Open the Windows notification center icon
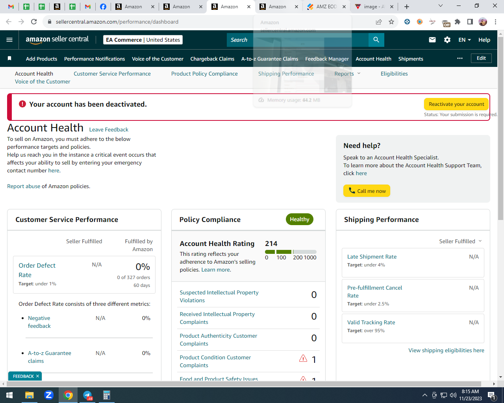This screenshot has height=403, width=504. (492, 395)
